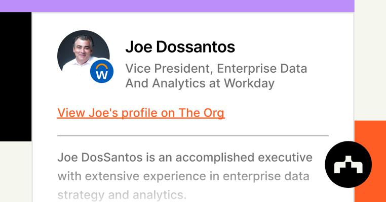Click the bio line starting 'Joe DosSantos is'
386x202 pixels.
tap(184, 157)
